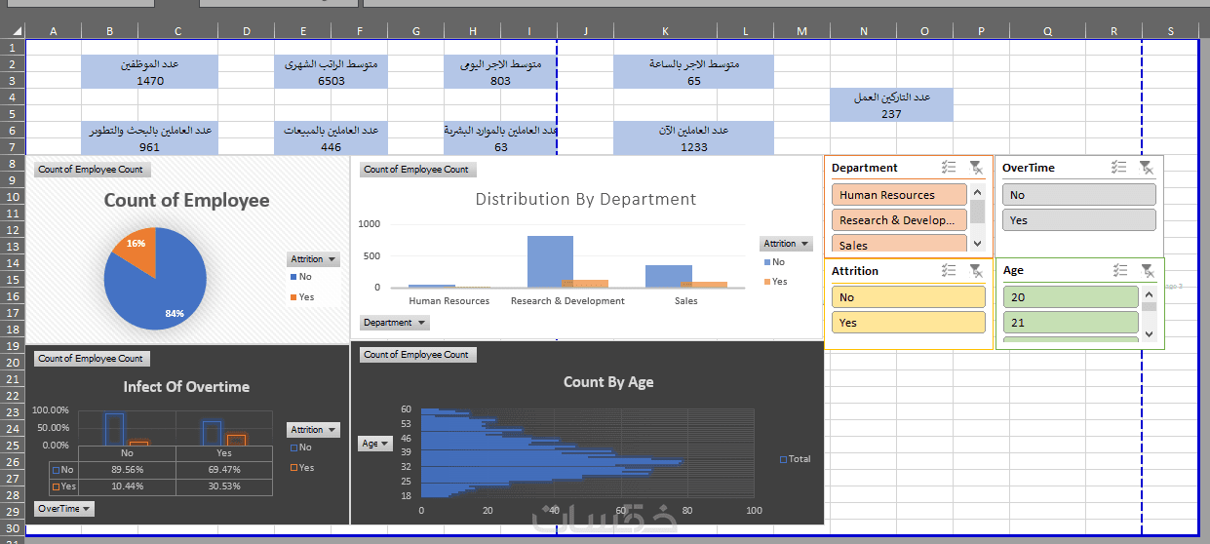Screen dimensions: 1210x544
Task: Open OverTime field dropdown on overtime chart
Action: [64, 509]
